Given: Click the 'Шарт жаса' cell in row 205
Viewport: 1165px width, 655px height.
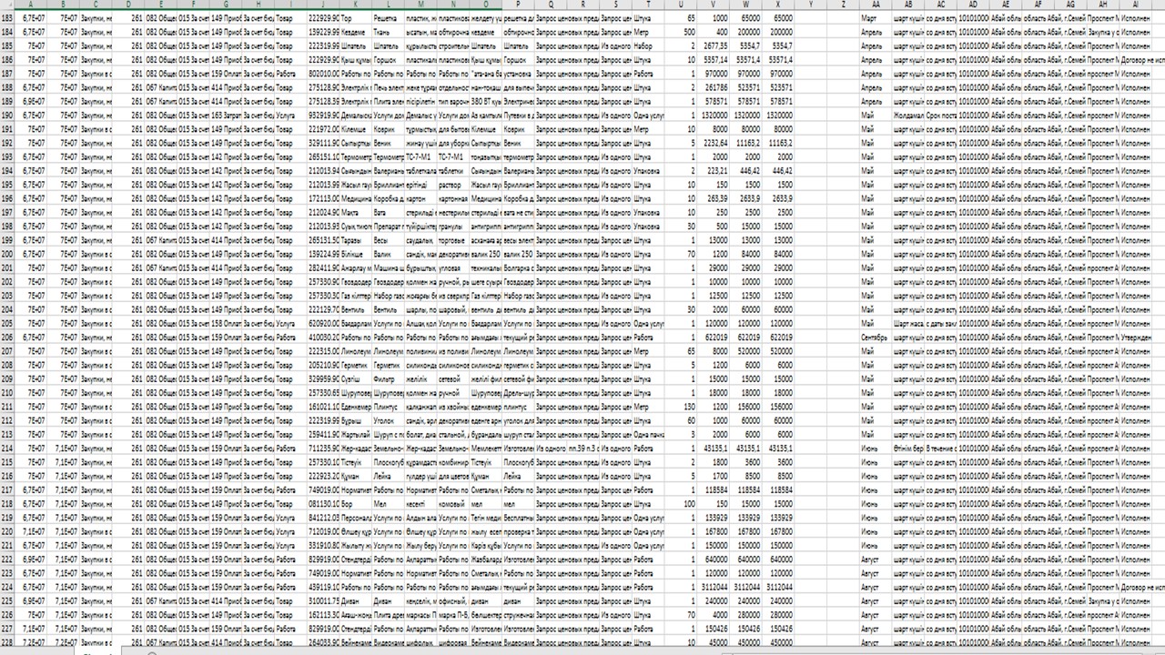Looking at the screenshot, I should point(907,323).
